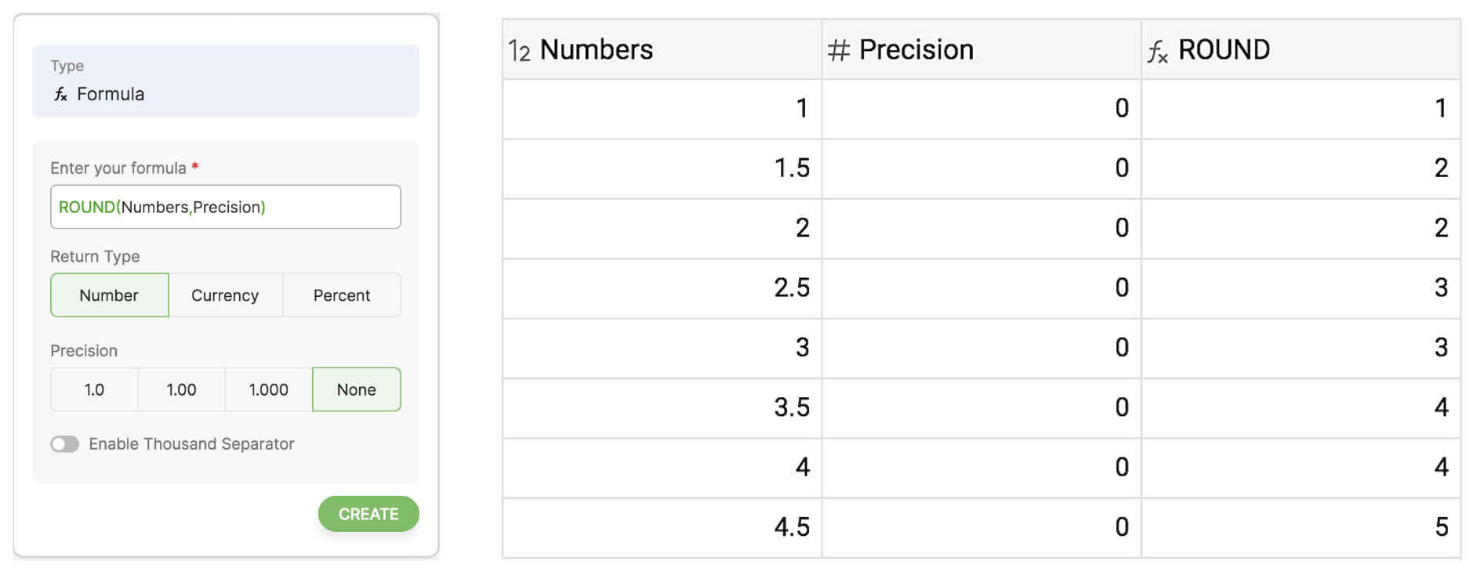This screenshot has height=575, width=1477.
Task: Toggle Enable Thousand Separator switch
Action: [65, 444]
